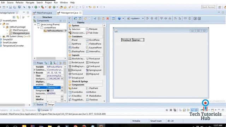This screenshot has height=127, width=226.
Task: Select the SmallCalculater project
Action: click(10, 43)
